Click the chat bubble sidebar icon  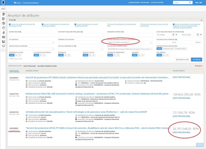pyautogui.click(x=3, y=46)
